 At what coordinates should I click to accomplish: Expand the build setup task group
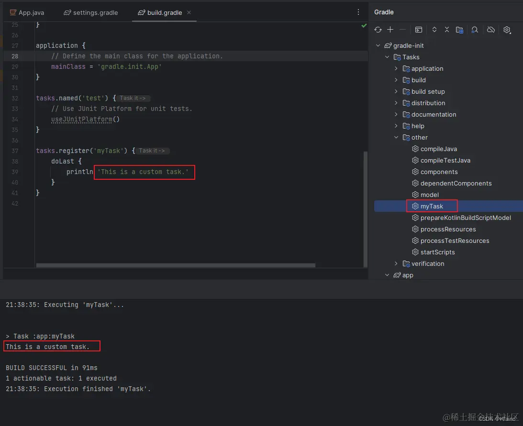tap(396, 91)
